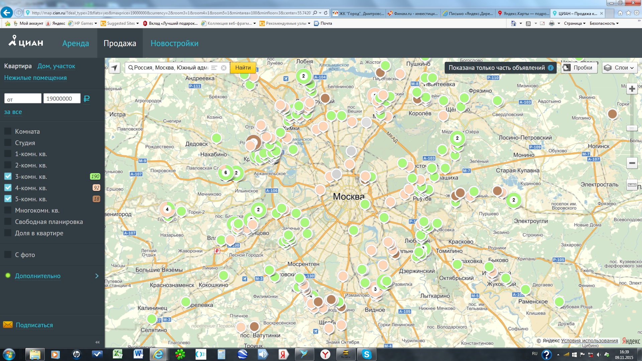Image resolution: width=642 pixels, height=361 pixels.
Task: Open the Новостройки tab
Action: [174, 43]
